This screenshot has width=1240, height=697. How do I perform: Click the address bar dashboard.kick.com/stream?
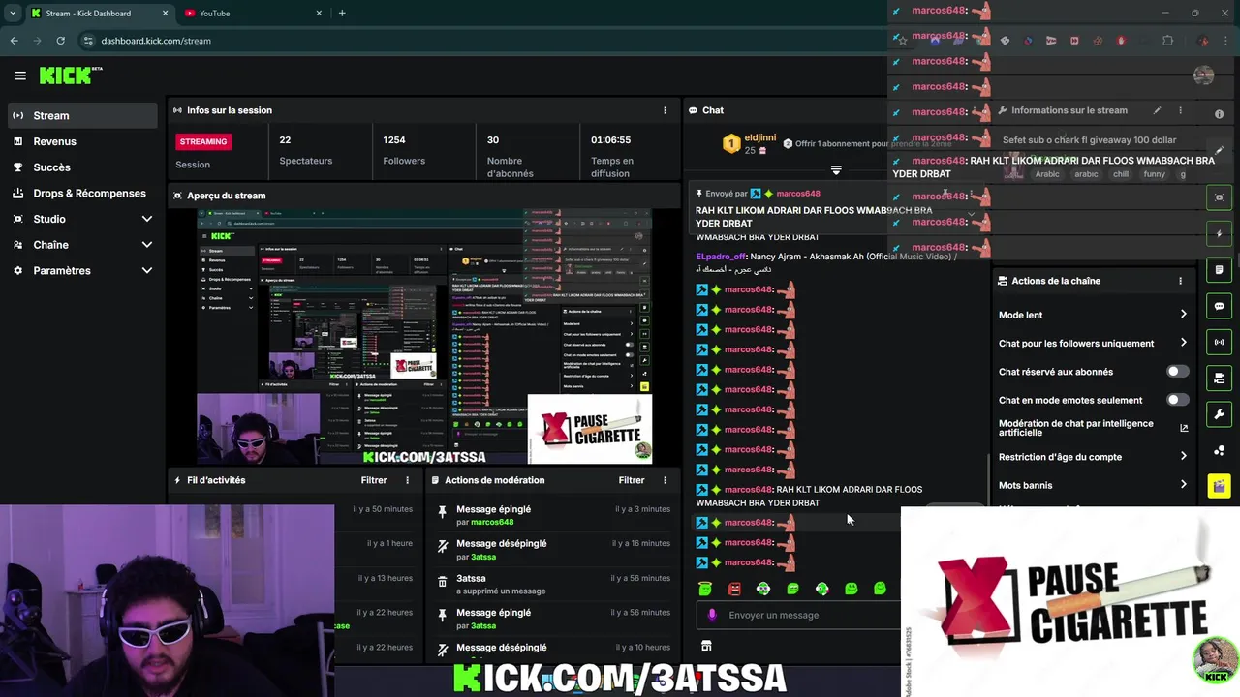point(155,41)
